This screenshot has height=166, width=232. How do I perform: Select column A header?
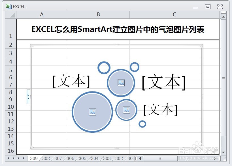(x=42, y=15)
